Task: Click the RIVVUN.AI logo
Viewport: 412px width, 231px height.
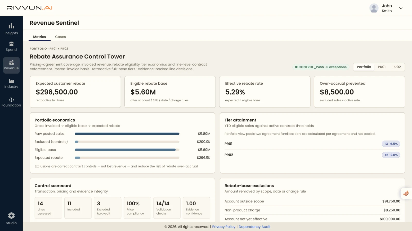Action: (29, 8)
